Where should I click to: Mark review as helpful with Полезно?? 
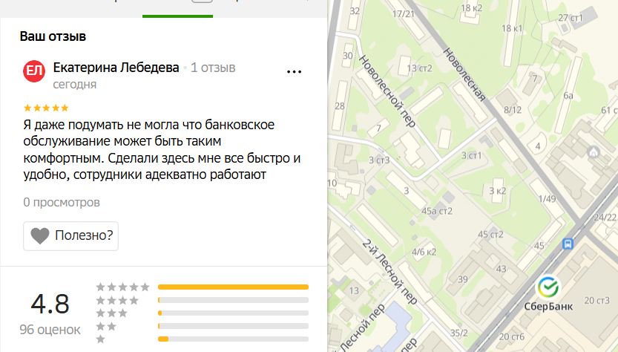click(x=71, y=236)
